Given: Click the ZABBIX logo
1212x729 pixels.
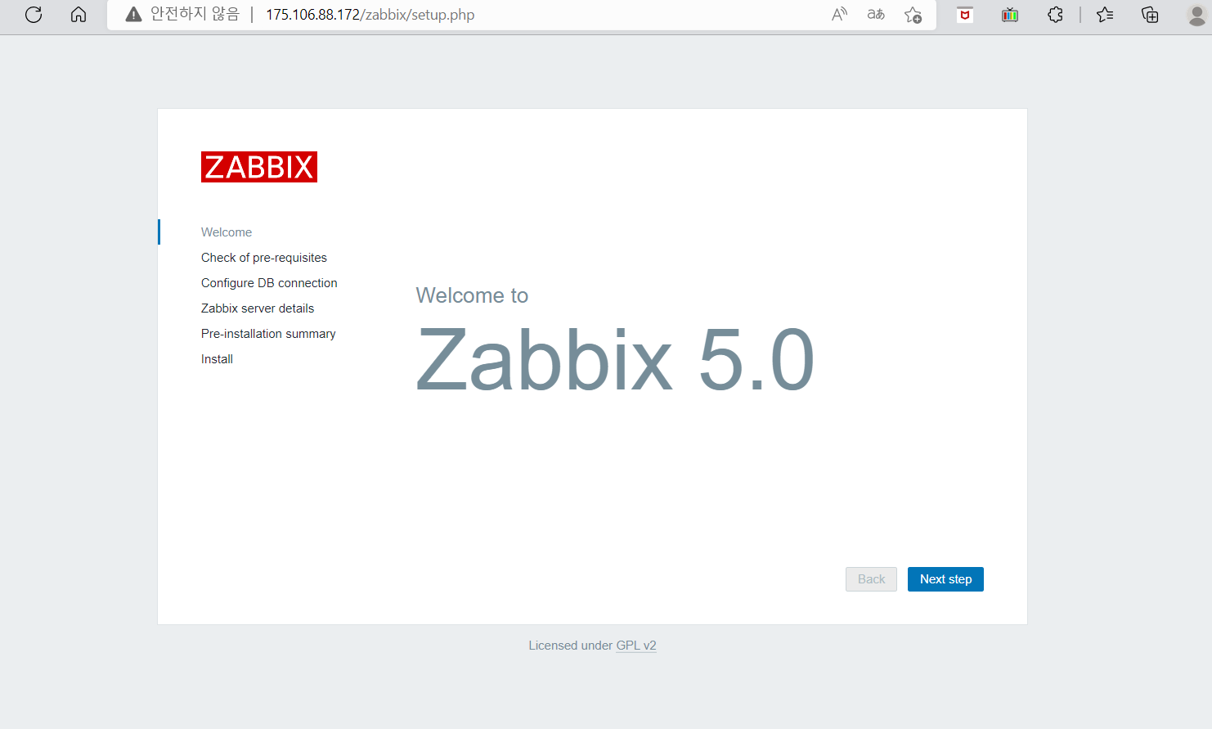Looking at the screenshot, I should 259,167.
